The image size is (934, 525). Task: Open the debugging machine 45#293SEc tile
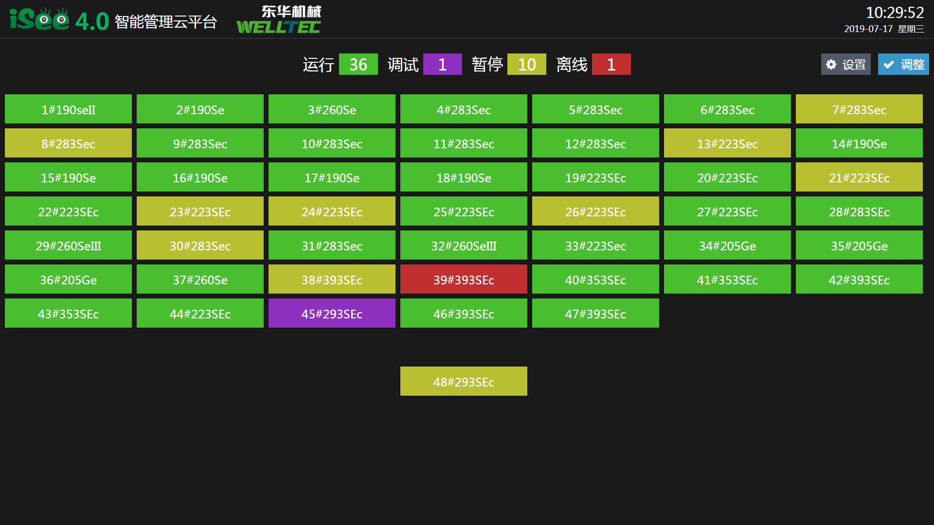point(332,314)
